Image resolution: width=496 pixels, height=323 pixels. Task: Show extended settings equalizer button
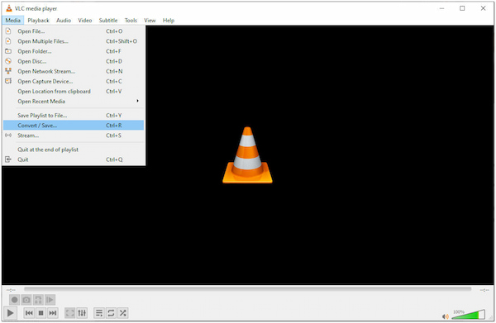[82, 313]
